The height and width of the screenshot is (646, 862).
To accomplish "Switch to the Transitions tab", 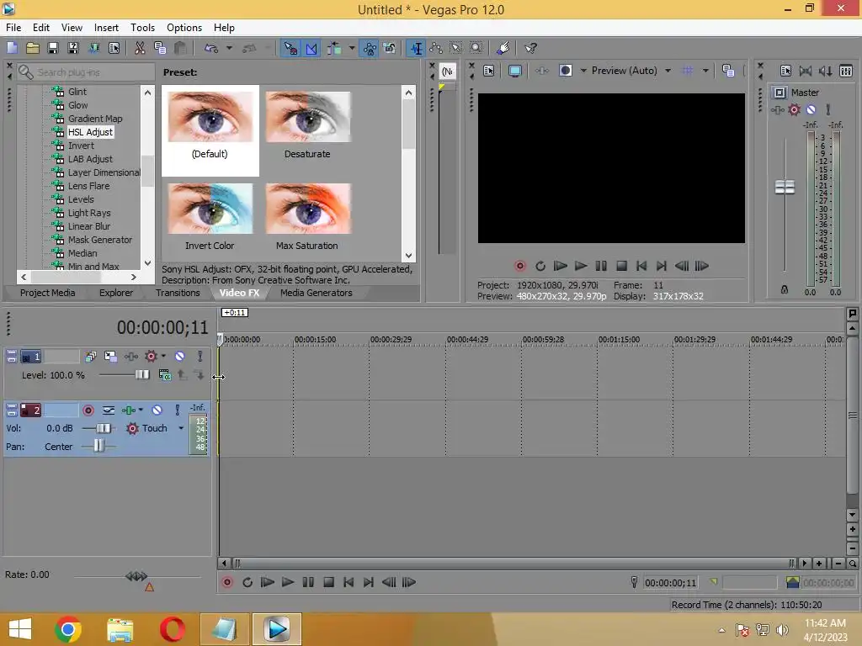I will (178, 293).
